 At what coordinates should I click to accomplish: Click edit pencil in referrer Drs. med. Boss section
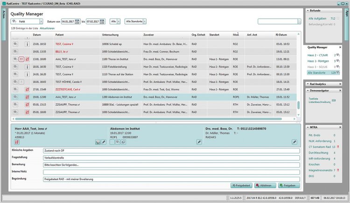(294, 142)
